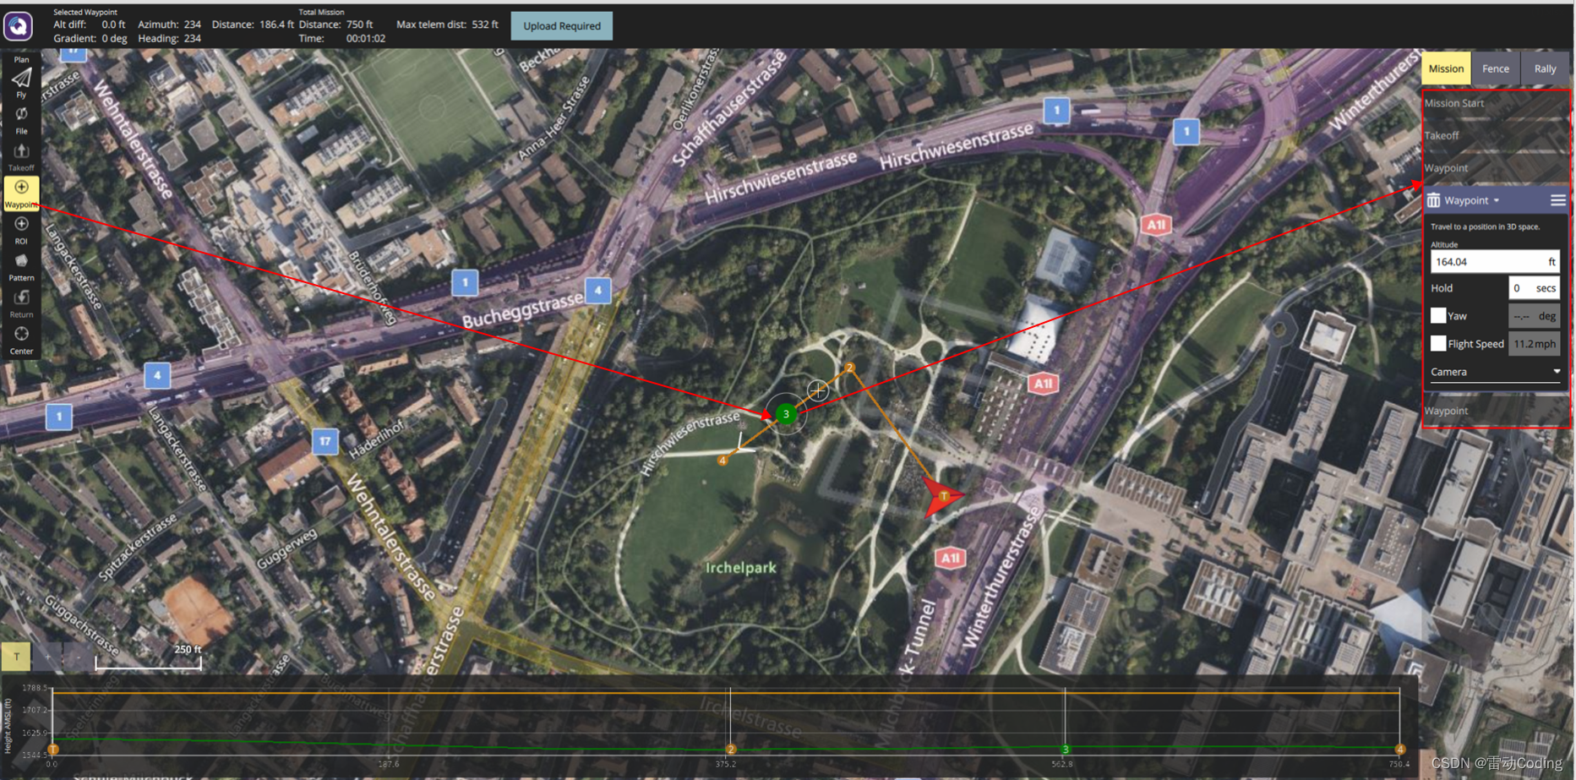Click the Upload Required button

pyautogui.click(x=562, y=26)
